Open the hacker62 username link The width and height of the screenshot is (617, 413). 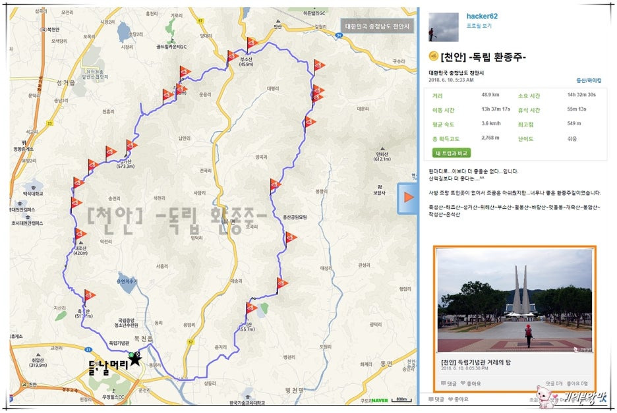482,16
